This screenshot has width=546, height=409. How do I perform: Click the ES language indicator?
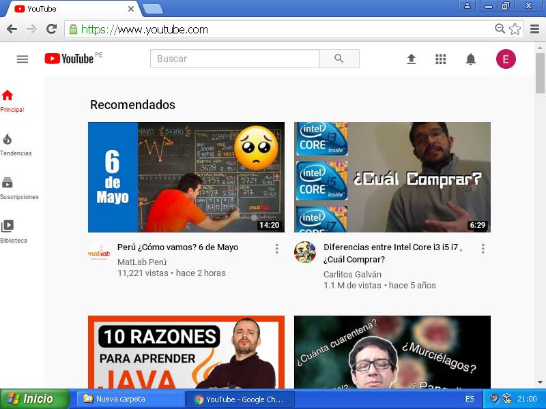(470, 399)
